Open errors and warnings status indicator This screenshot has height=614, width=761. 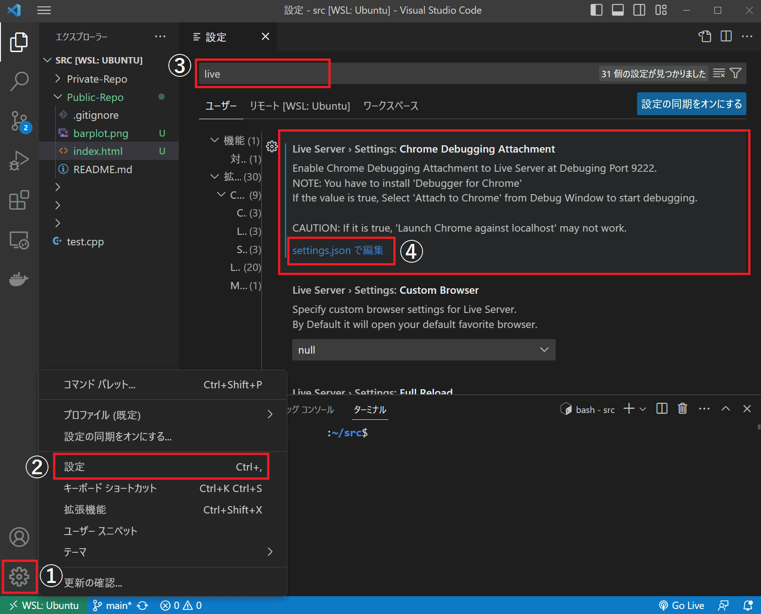(181, 605)
